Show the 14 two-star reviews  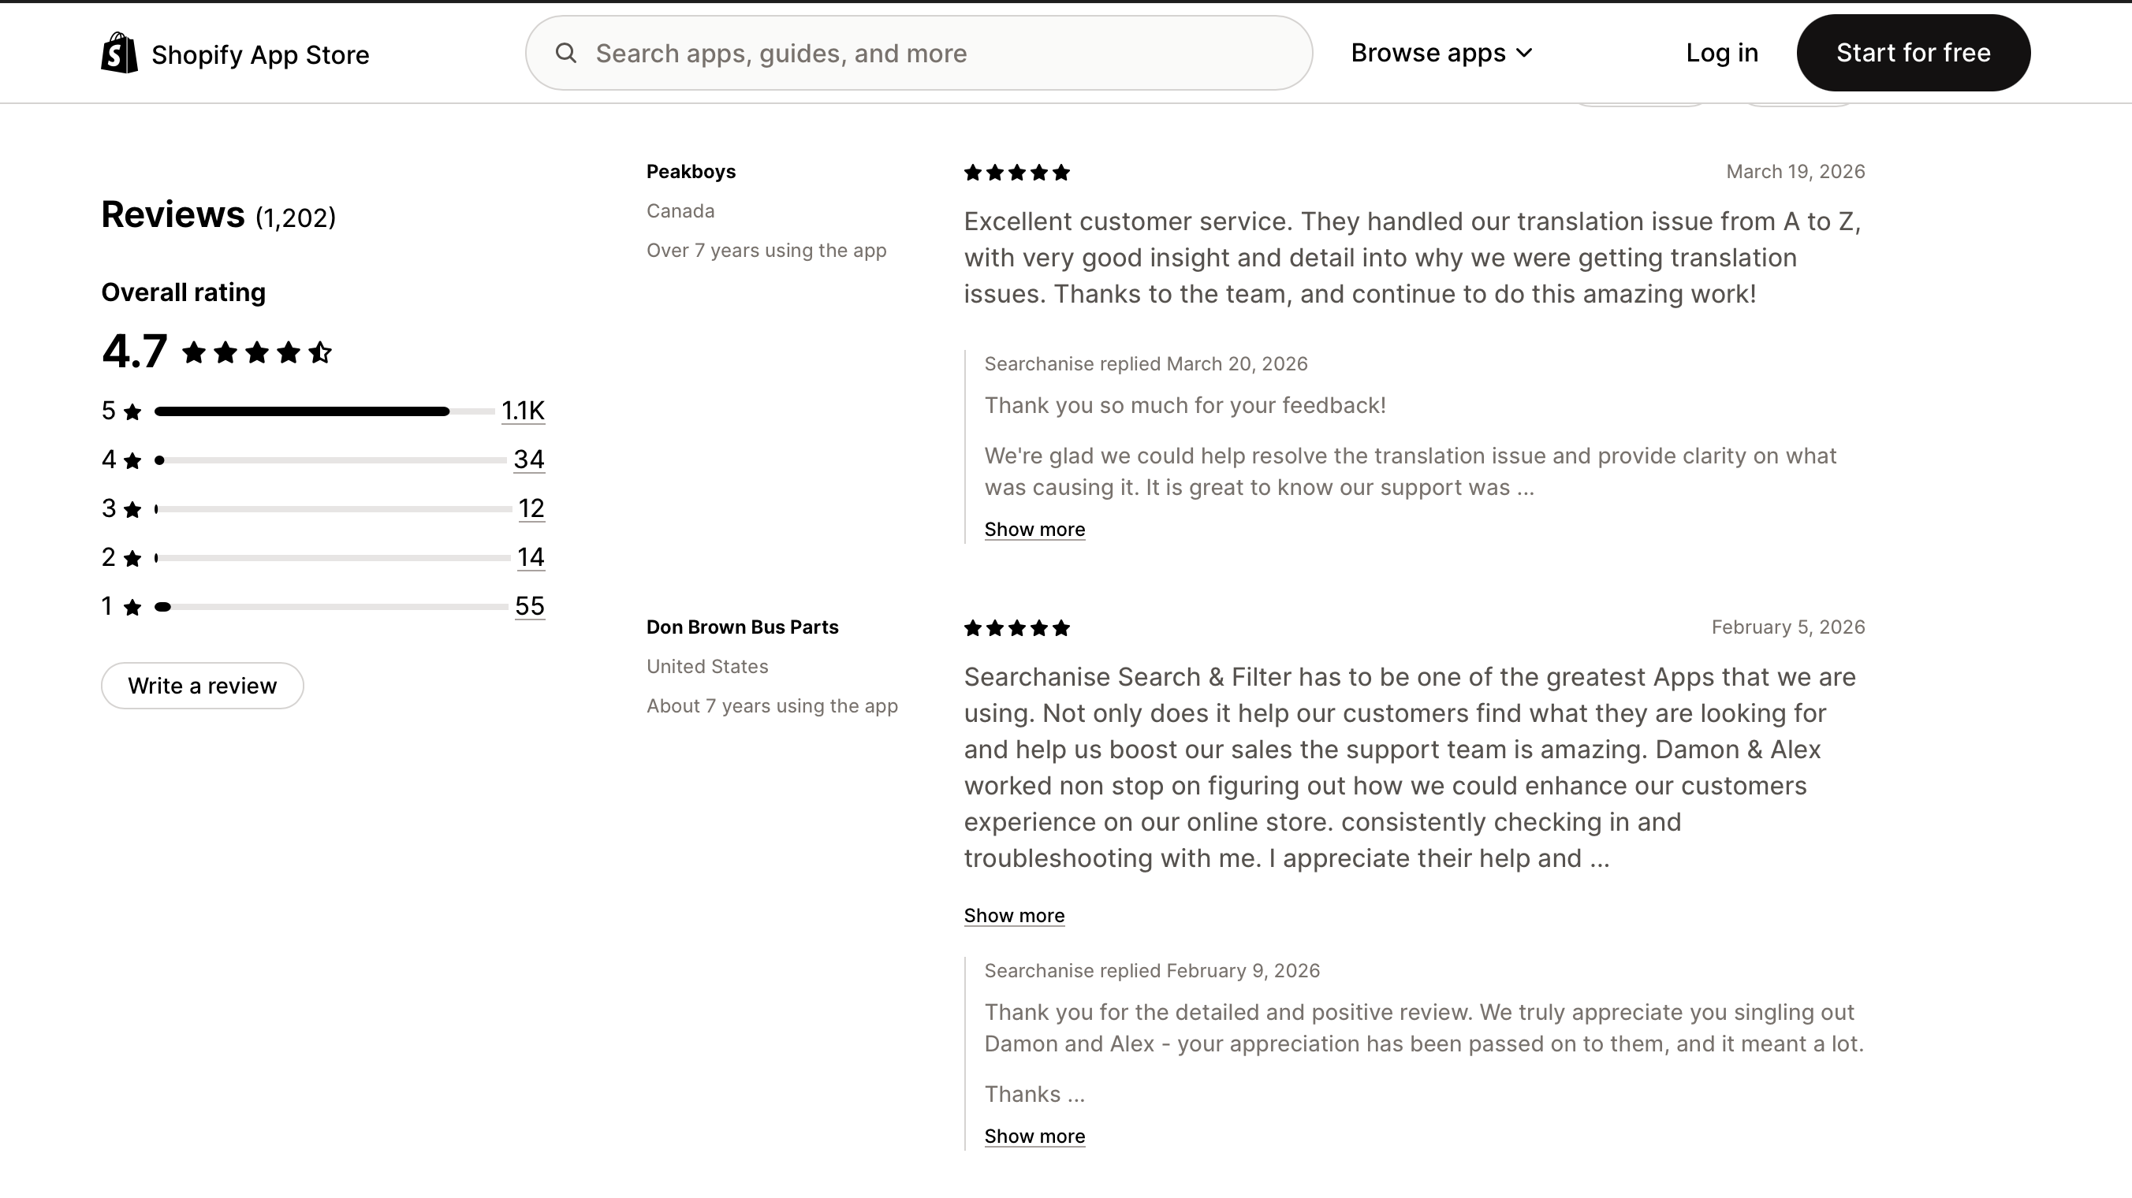[531, 558]
